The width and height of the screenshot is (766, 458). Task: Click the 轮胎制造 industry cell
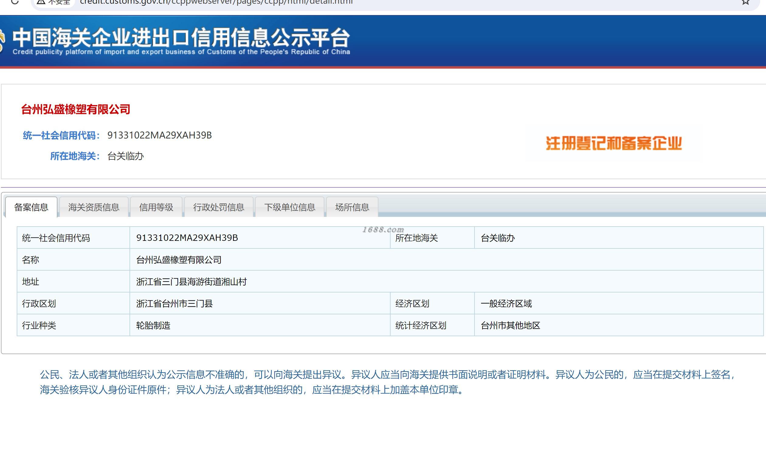click(x=153, y=326)
